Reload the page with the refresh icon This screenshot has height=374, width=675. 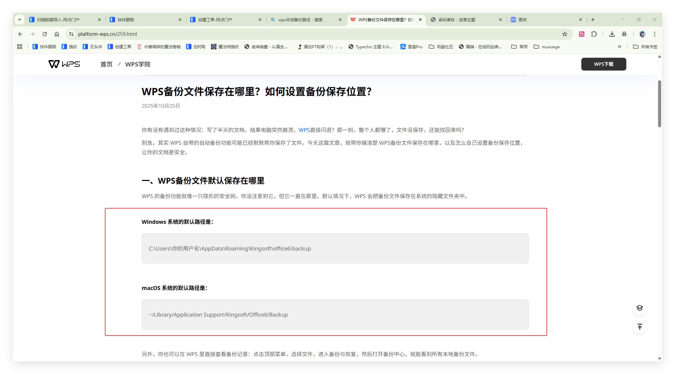coord(45,34)
